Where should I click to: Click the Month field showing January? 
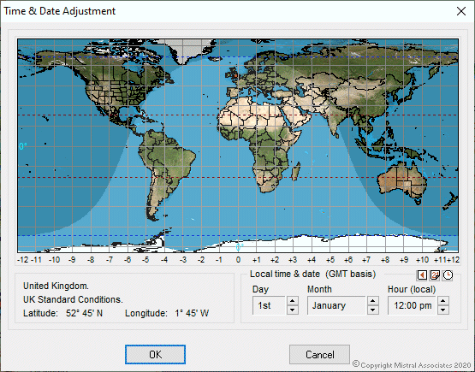tap(336, 305)
